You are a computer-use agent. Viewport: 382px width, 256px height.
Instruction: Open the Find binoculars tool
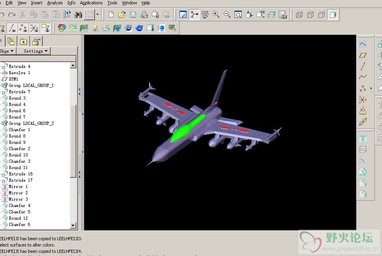78,15
